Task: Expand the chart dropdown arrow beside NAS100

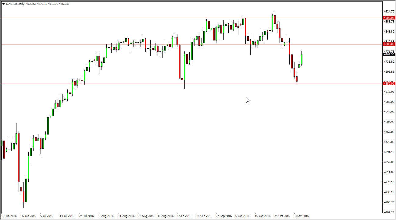Action: (3, 3)
